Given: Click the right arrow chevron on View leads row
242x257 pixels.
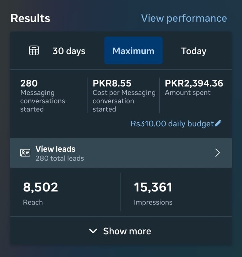Looking at the screenshot, I should point(217,153).
